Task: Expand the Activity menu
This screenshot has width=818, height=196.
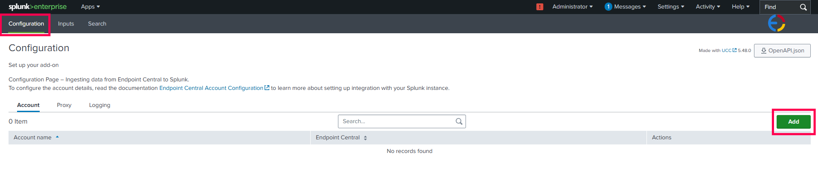Action: 707,7
